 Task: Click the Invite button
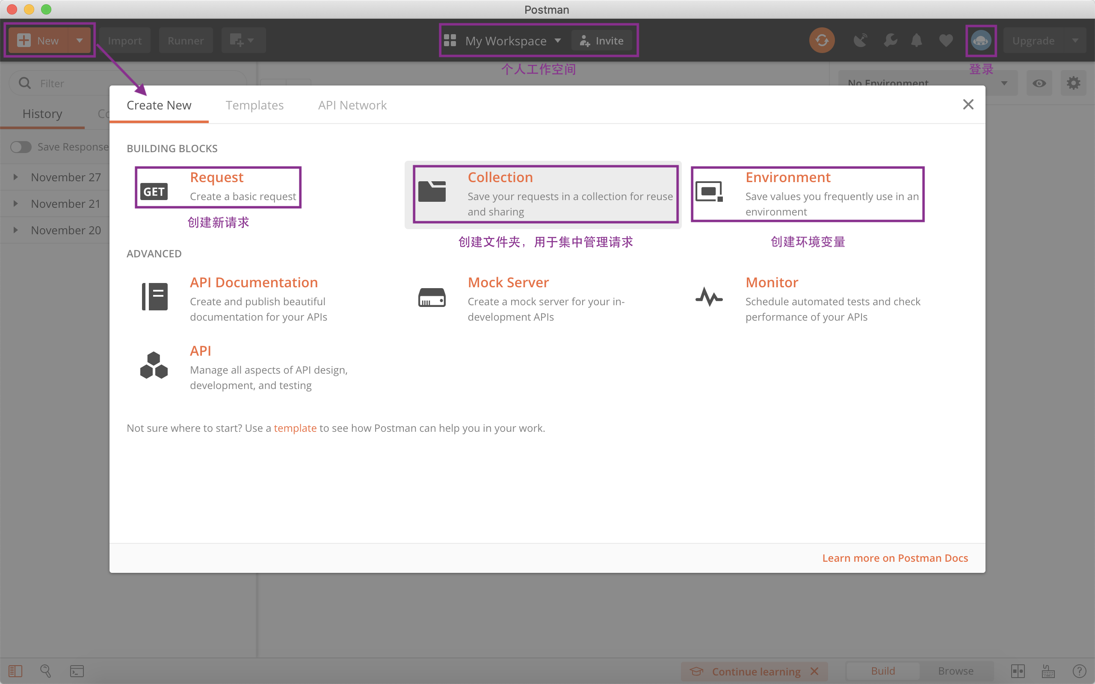pos(602,41)
